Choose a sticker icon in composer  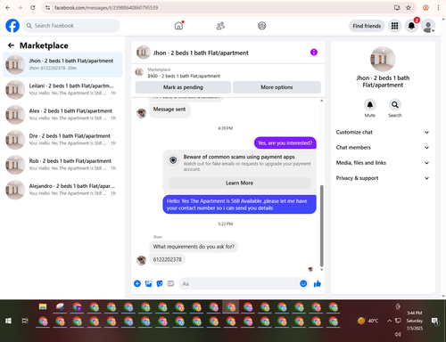point(160,283)
